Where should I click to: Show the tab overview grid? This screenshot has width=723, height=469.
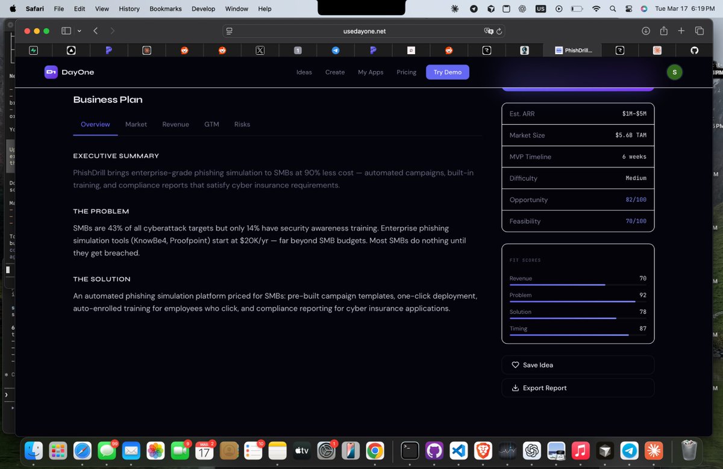click(700, 31)
